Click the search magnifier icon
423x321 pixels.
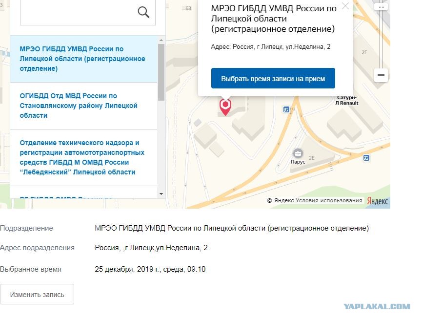(x=143, y=12)
